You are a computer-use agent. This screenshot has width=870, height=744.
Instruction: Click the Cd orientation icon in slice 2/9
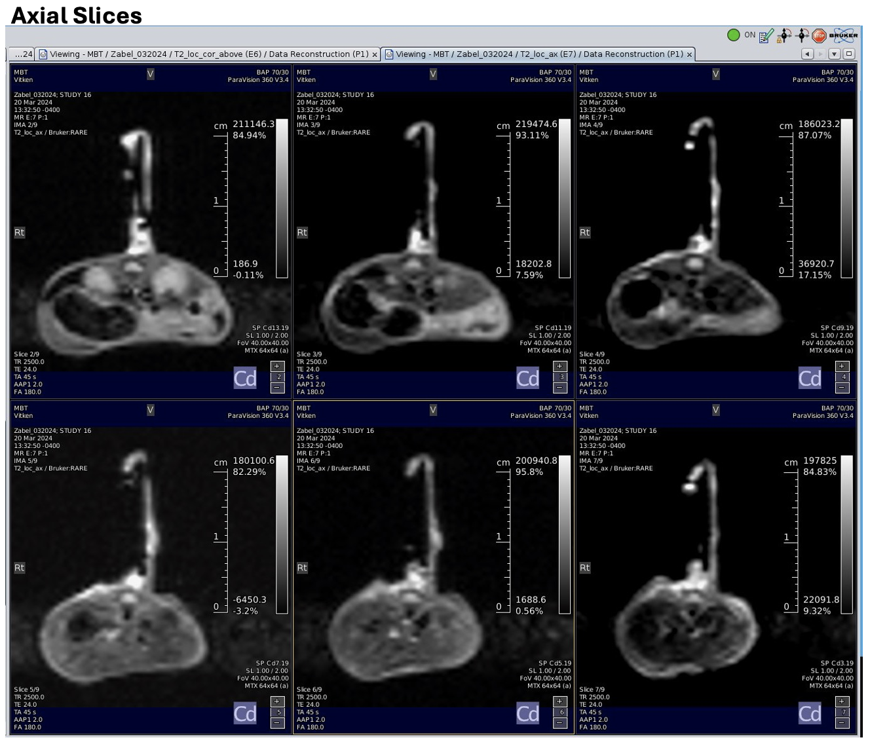coord(245,379)
